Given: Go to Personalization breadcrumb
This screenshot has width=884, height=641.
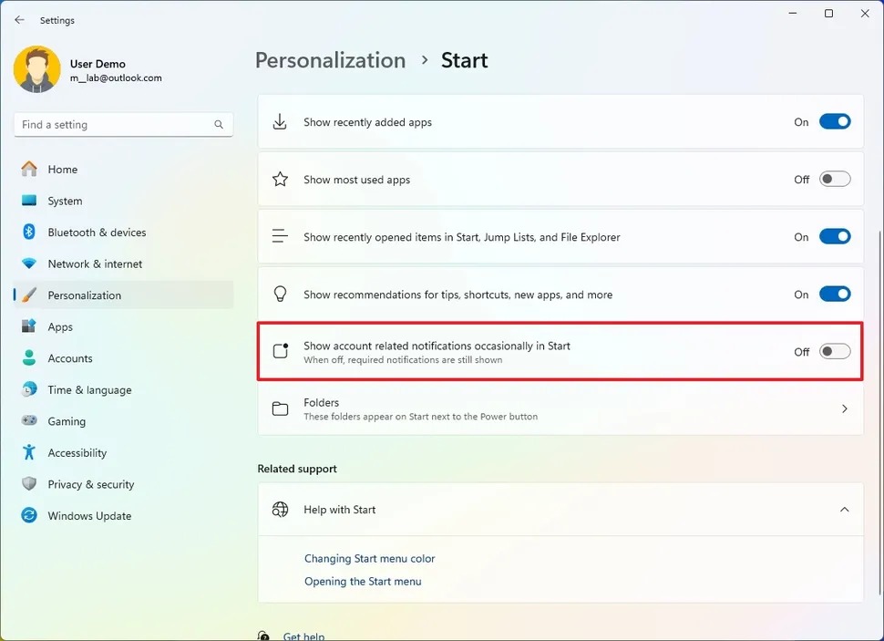Looking at the screenshot, I should 331,60.
